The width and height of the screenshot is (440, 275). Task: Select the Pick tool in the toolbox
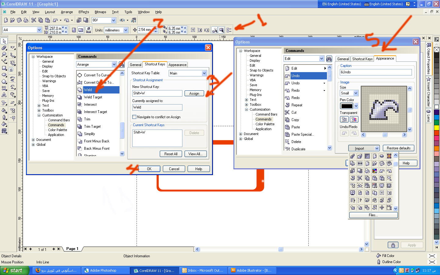(x=4, y=41)
